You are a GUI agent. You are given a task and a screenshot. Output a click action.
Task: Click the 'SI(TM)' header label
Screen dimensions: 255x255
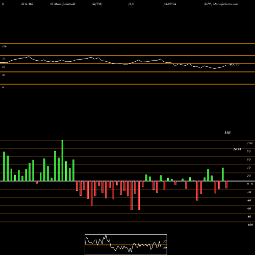(97, 4)
